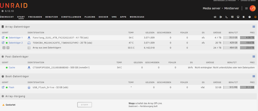Open the VMS tab
The image size is (258, 111).
[x=114, y=17]
